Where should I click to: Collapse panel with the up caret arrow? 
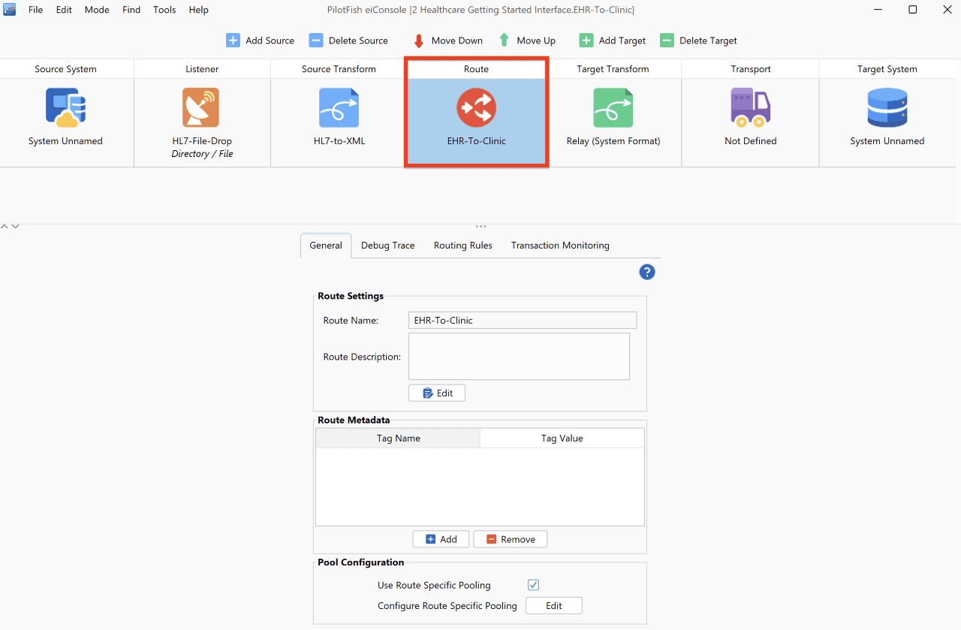click(5, 226)
